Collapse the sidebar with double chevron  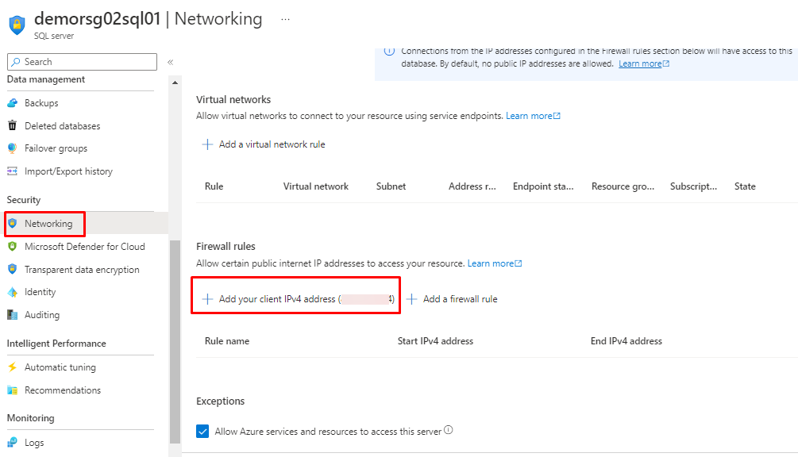[x=170, y=62]
